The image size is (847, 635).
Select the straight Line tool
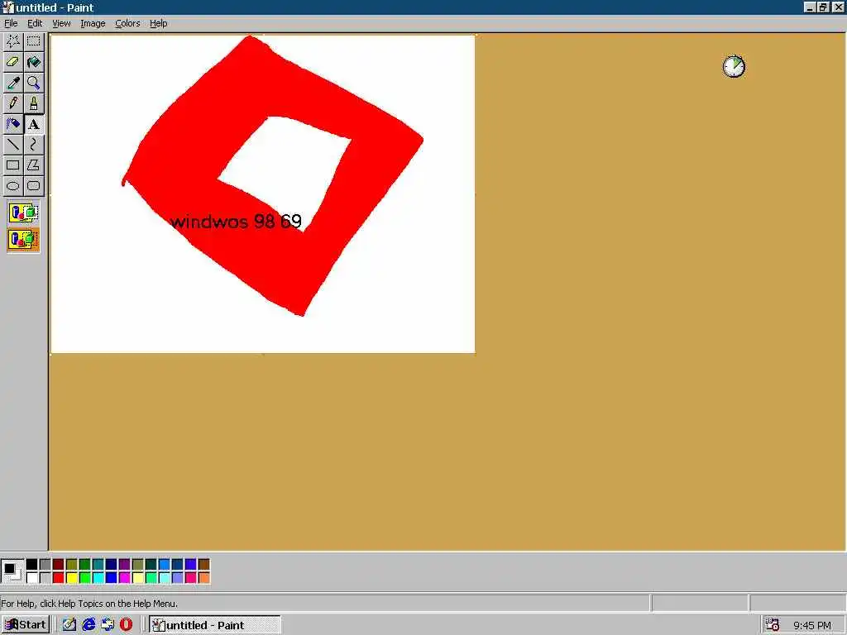[x=13, y=145]
